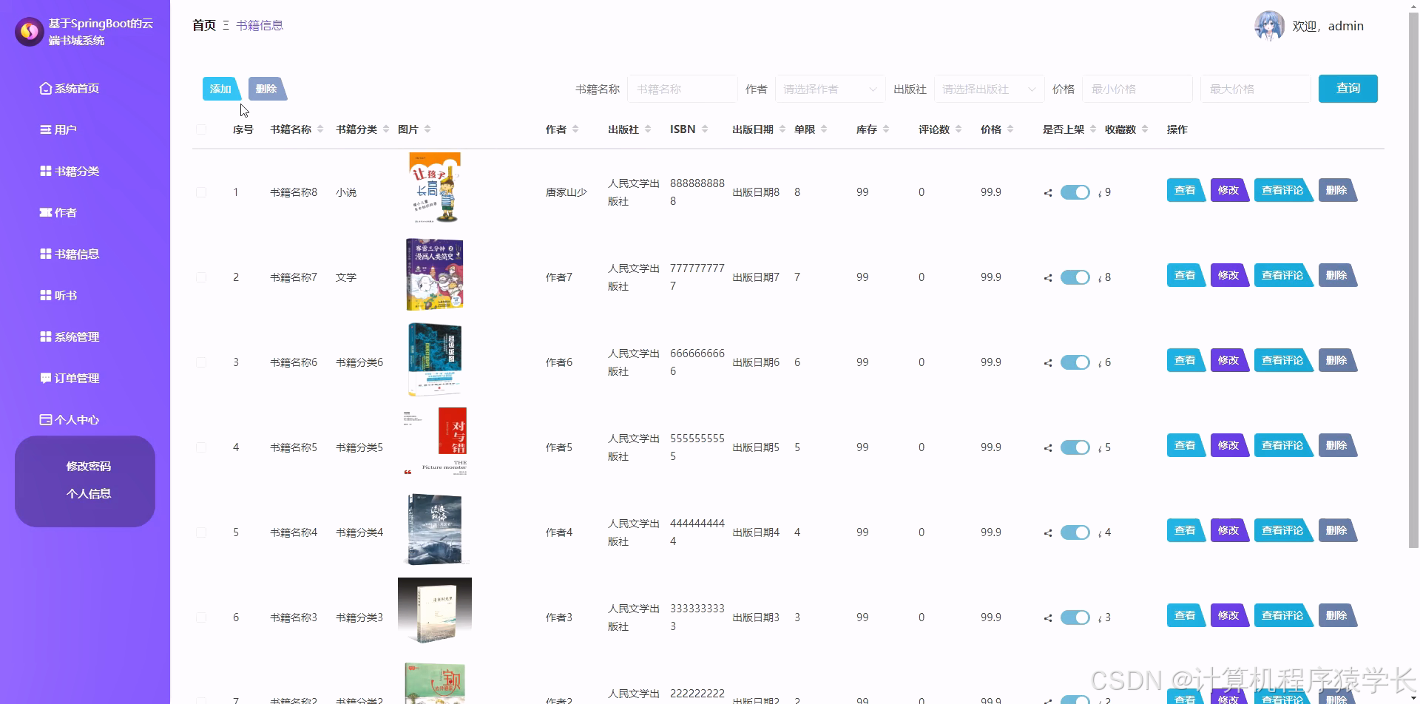Screen dimensions: 1420x704
Task: Select the 作者 authors section icon
Action: (44, 212)
